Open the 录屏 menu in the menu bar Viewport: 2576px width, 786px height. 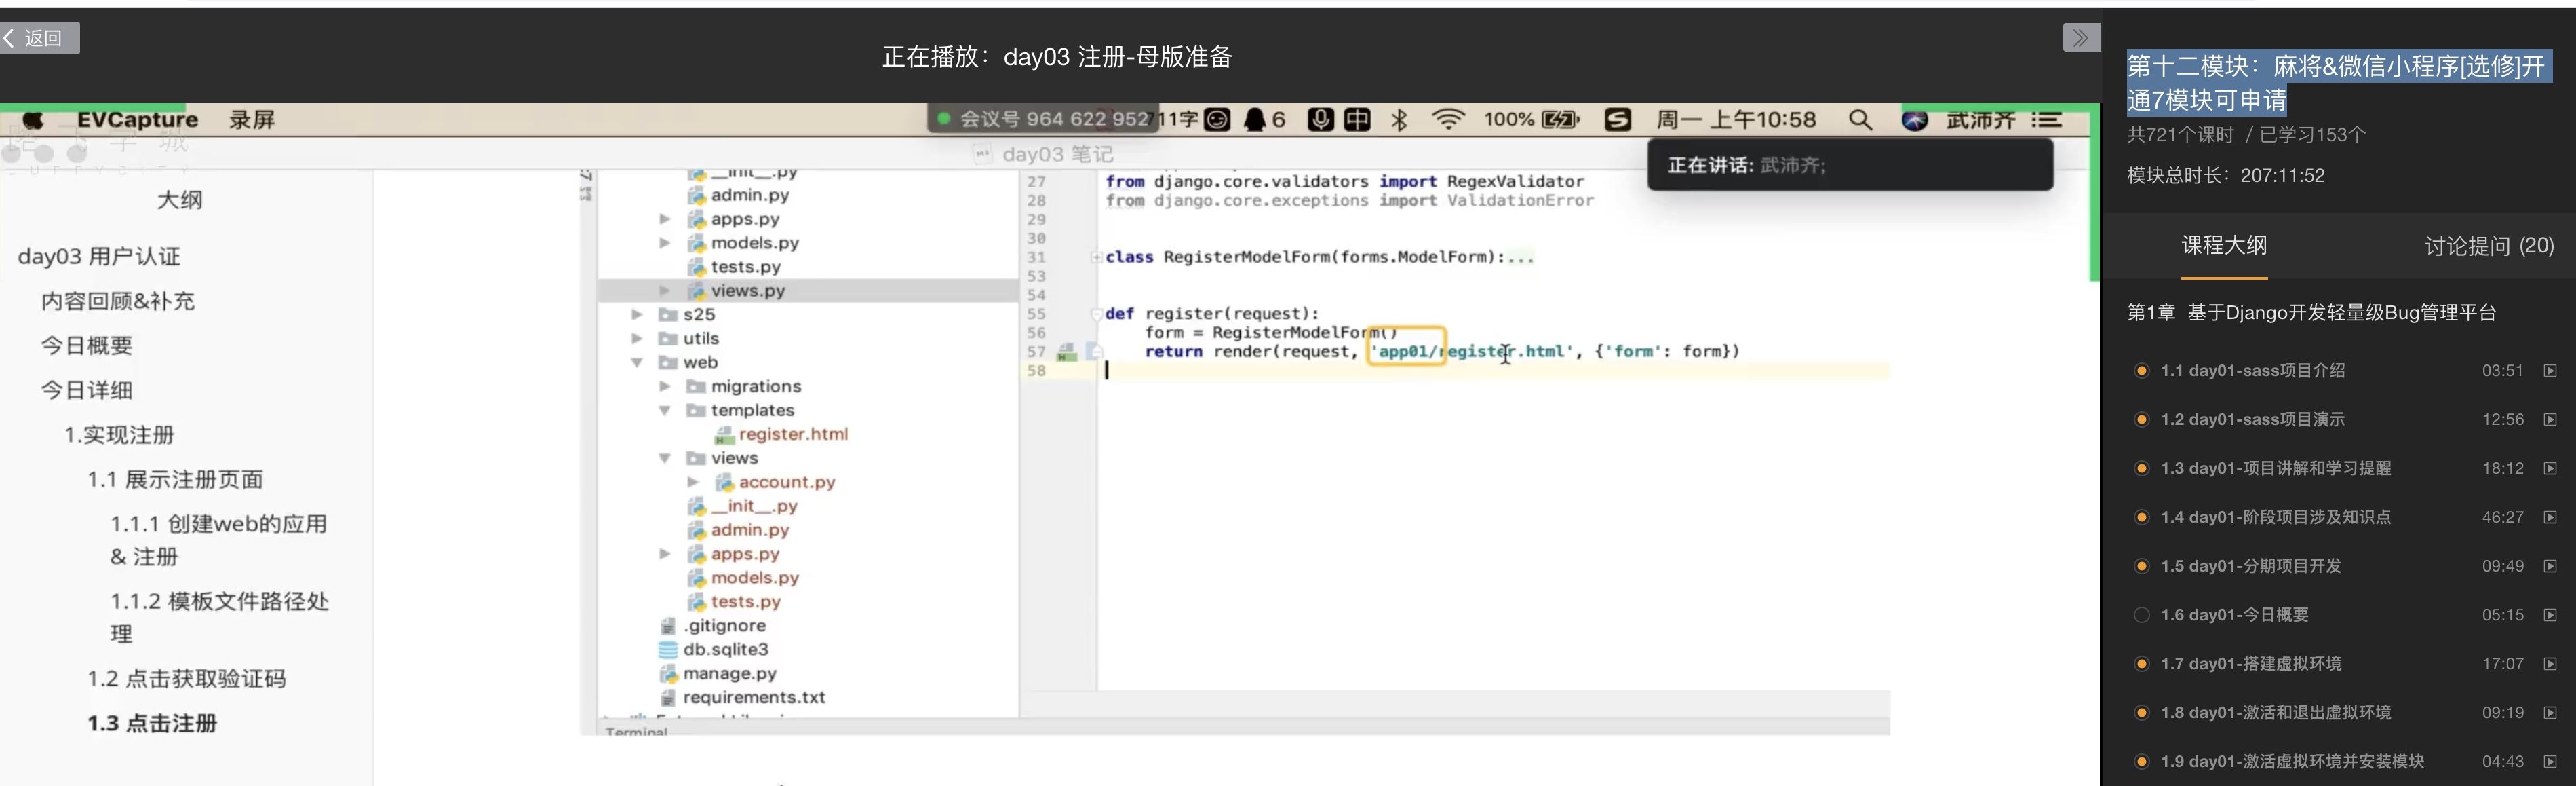click(x=252, y=120)
